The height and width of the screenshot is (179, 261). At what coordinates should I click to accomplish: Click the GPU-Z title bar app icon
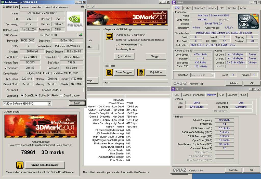tap(3, 2)
